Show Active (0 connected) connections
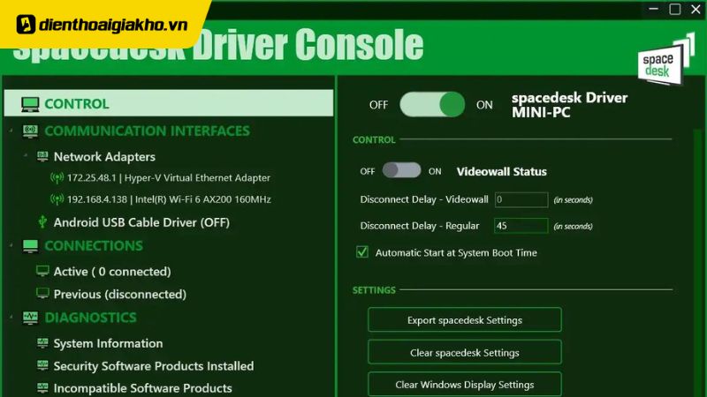 click(112, 272)
